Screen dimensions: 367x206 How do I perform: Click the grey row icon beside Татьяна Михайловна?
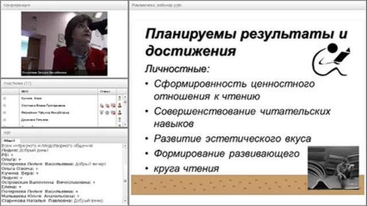click(x=5, y=113)
